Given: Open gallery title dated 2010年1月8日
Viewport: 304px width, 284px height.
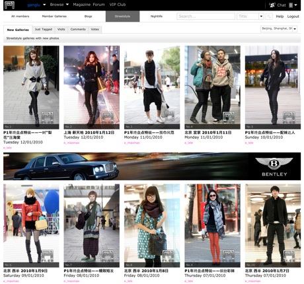Looking at the screenshot, I should [x=146, y=271].
